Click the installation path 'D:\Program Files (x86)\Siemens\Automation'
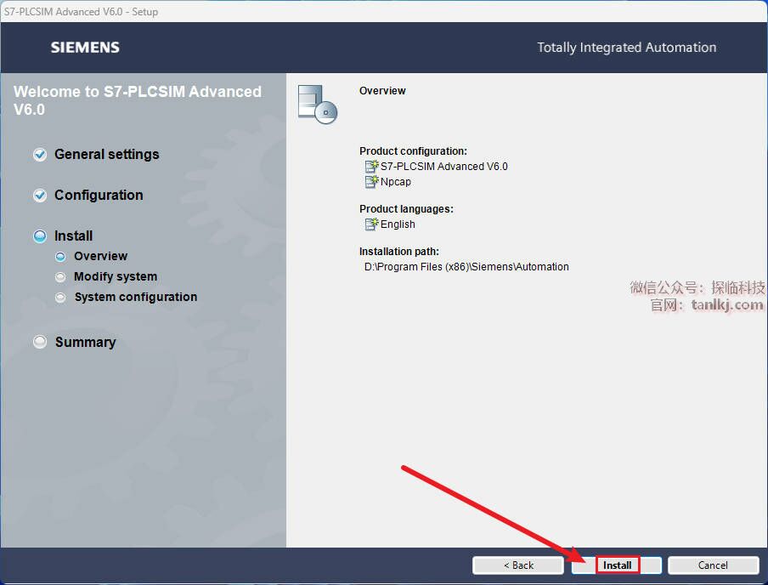This screenshot has height=585, width=768. [466, 267]
